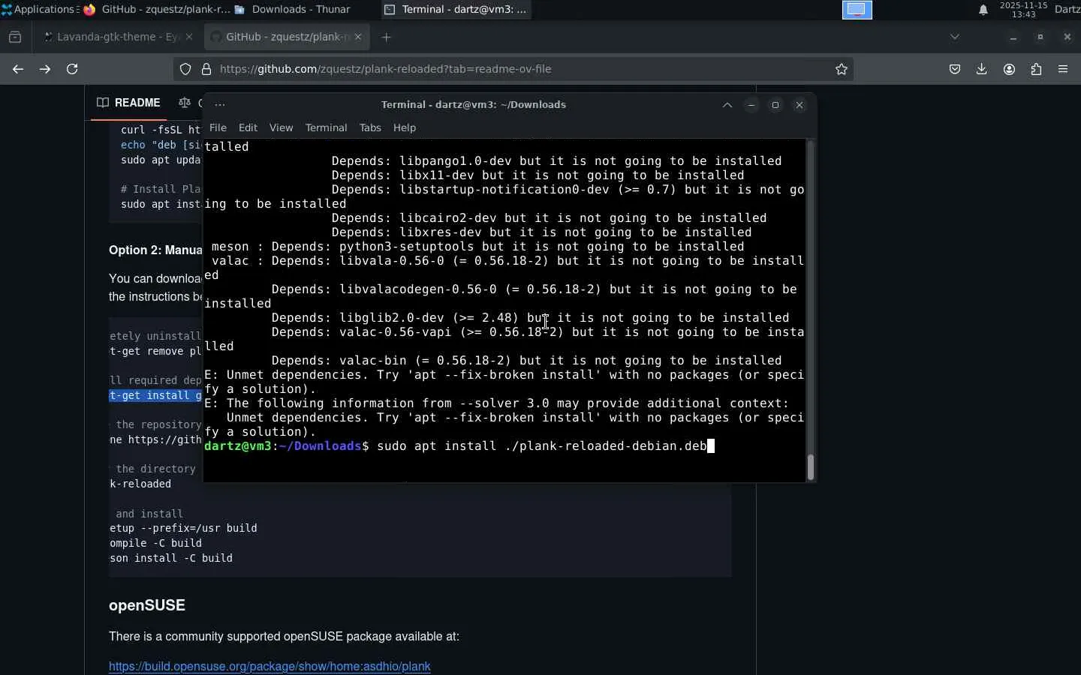Open the Dartz user menu in the panel
The image size is (1081, 675).
pyautogui.click(x=1067, y=9)
